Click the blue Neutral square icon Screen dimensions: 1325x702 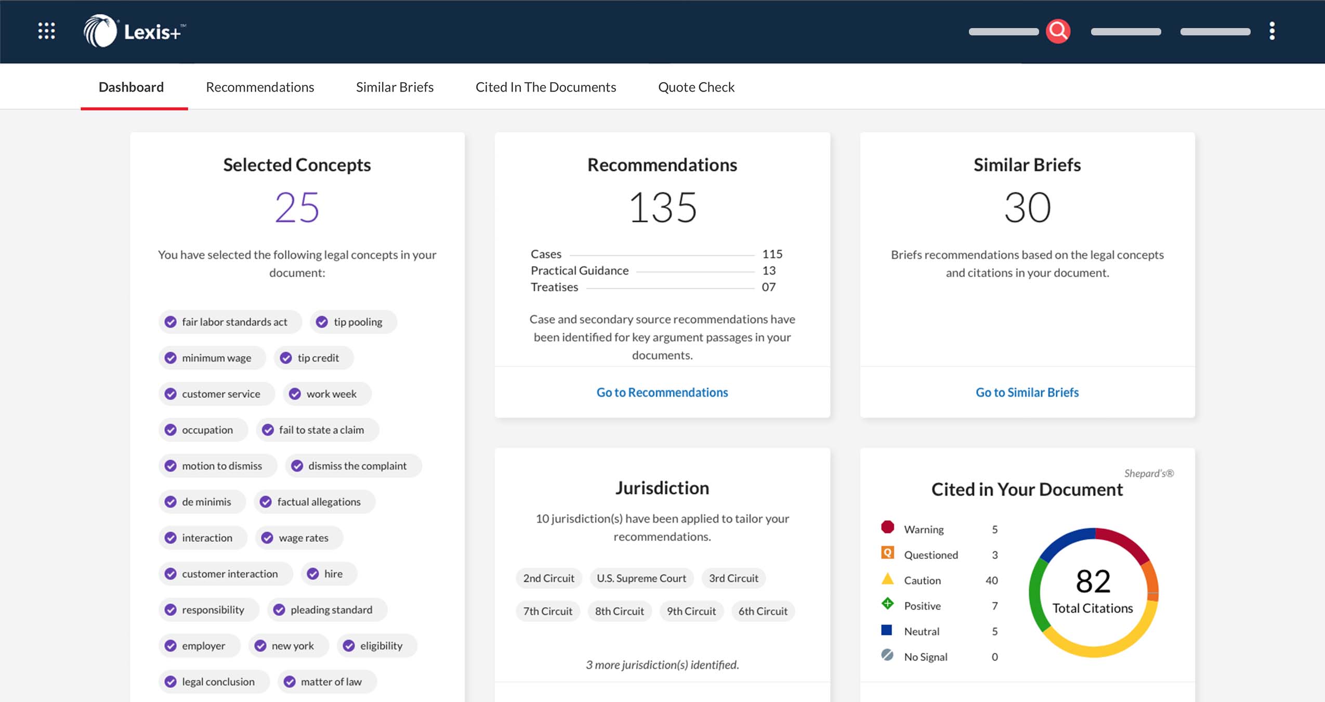point(887,630)
